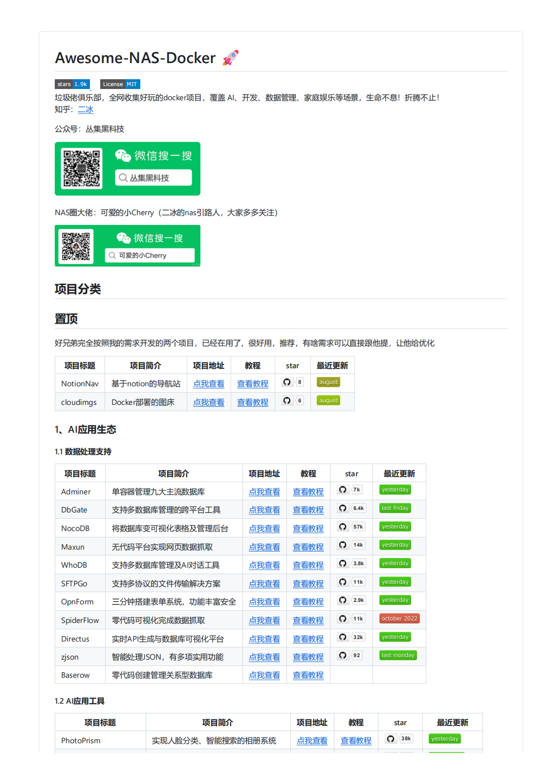Open DbGate project address link
549x776 pixels.
[264, 510]
